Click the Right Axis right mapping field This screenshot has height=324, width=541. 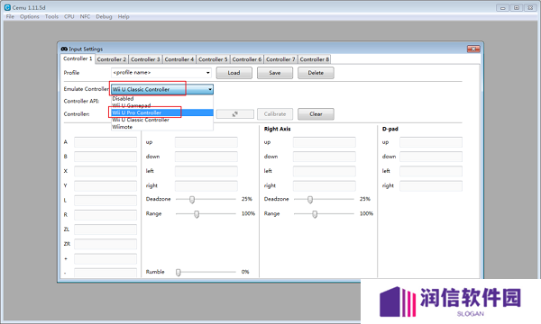pyautogui.click(x=325, y=186)
